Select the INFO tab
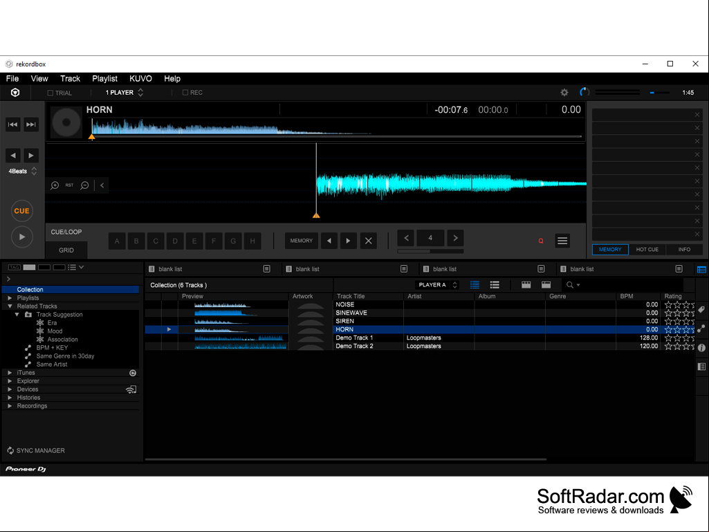The width and height of the screenshot is (709, 532). 684,250
